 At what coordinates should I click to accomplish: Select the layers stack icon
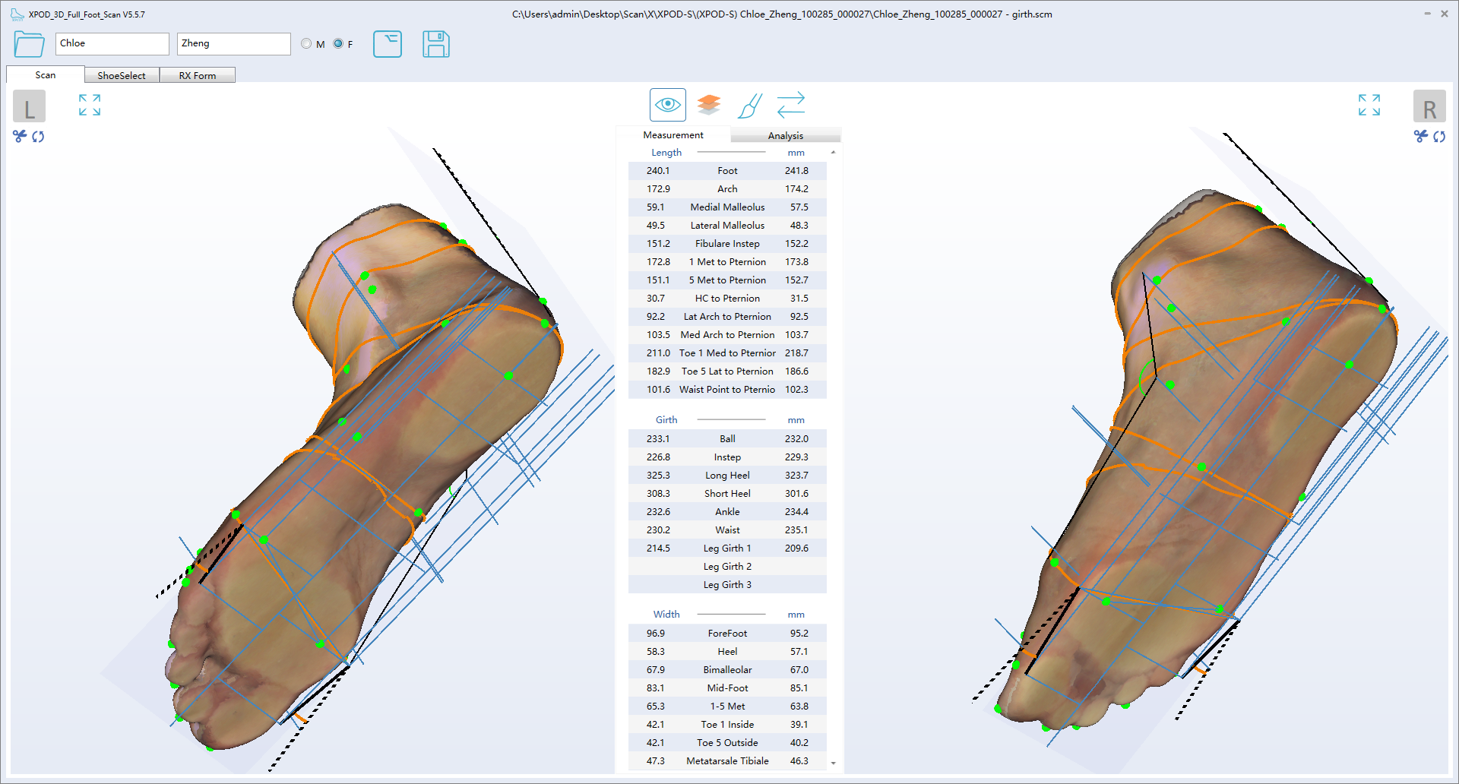click(x=708, y=105)
